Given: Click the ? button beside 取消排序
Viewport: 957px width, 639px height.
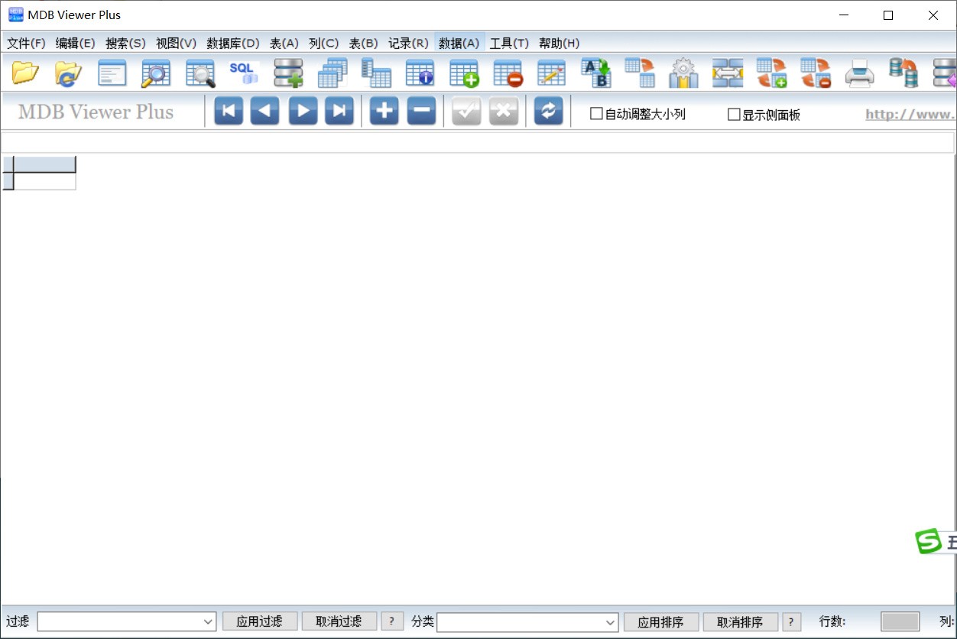Looking at the screenshot, I should (x=791, y=621).
